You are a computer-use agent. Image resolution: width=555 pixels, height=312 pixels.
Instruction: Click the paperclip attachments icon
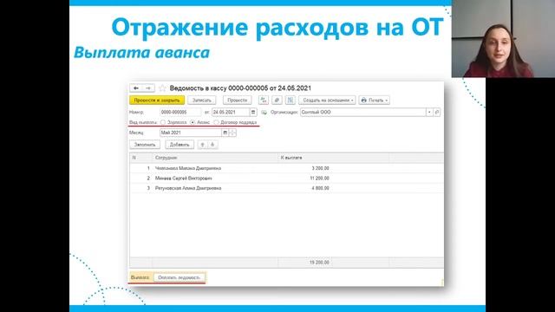(277, 101)
